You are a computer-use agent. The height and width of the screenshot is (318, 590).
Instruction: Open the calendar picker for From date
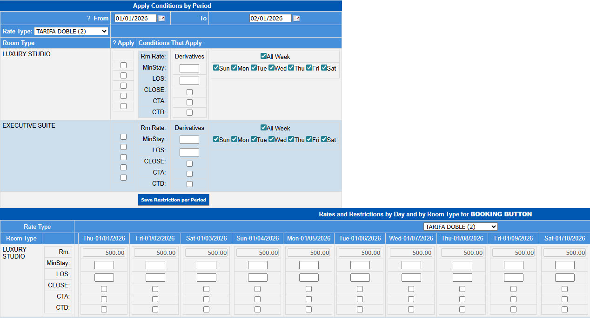point(161,19)
